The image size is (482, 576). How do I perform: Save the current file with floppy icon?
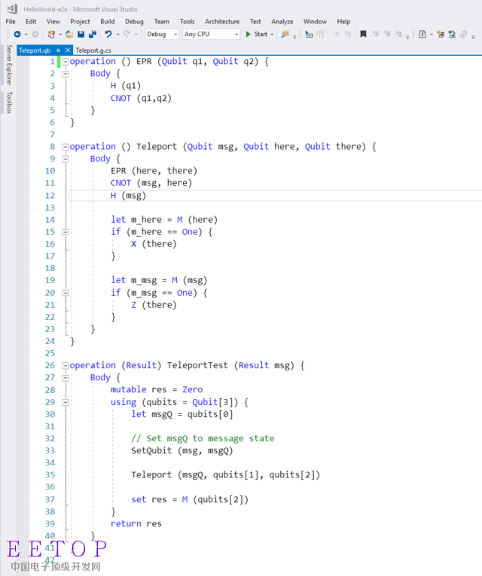point(81,34)
